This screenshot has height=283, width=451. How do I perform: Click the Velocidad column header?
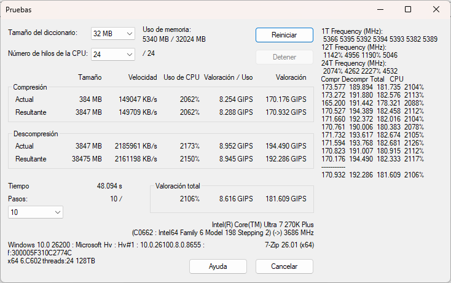pyautogui.click(x=143, y=77)
